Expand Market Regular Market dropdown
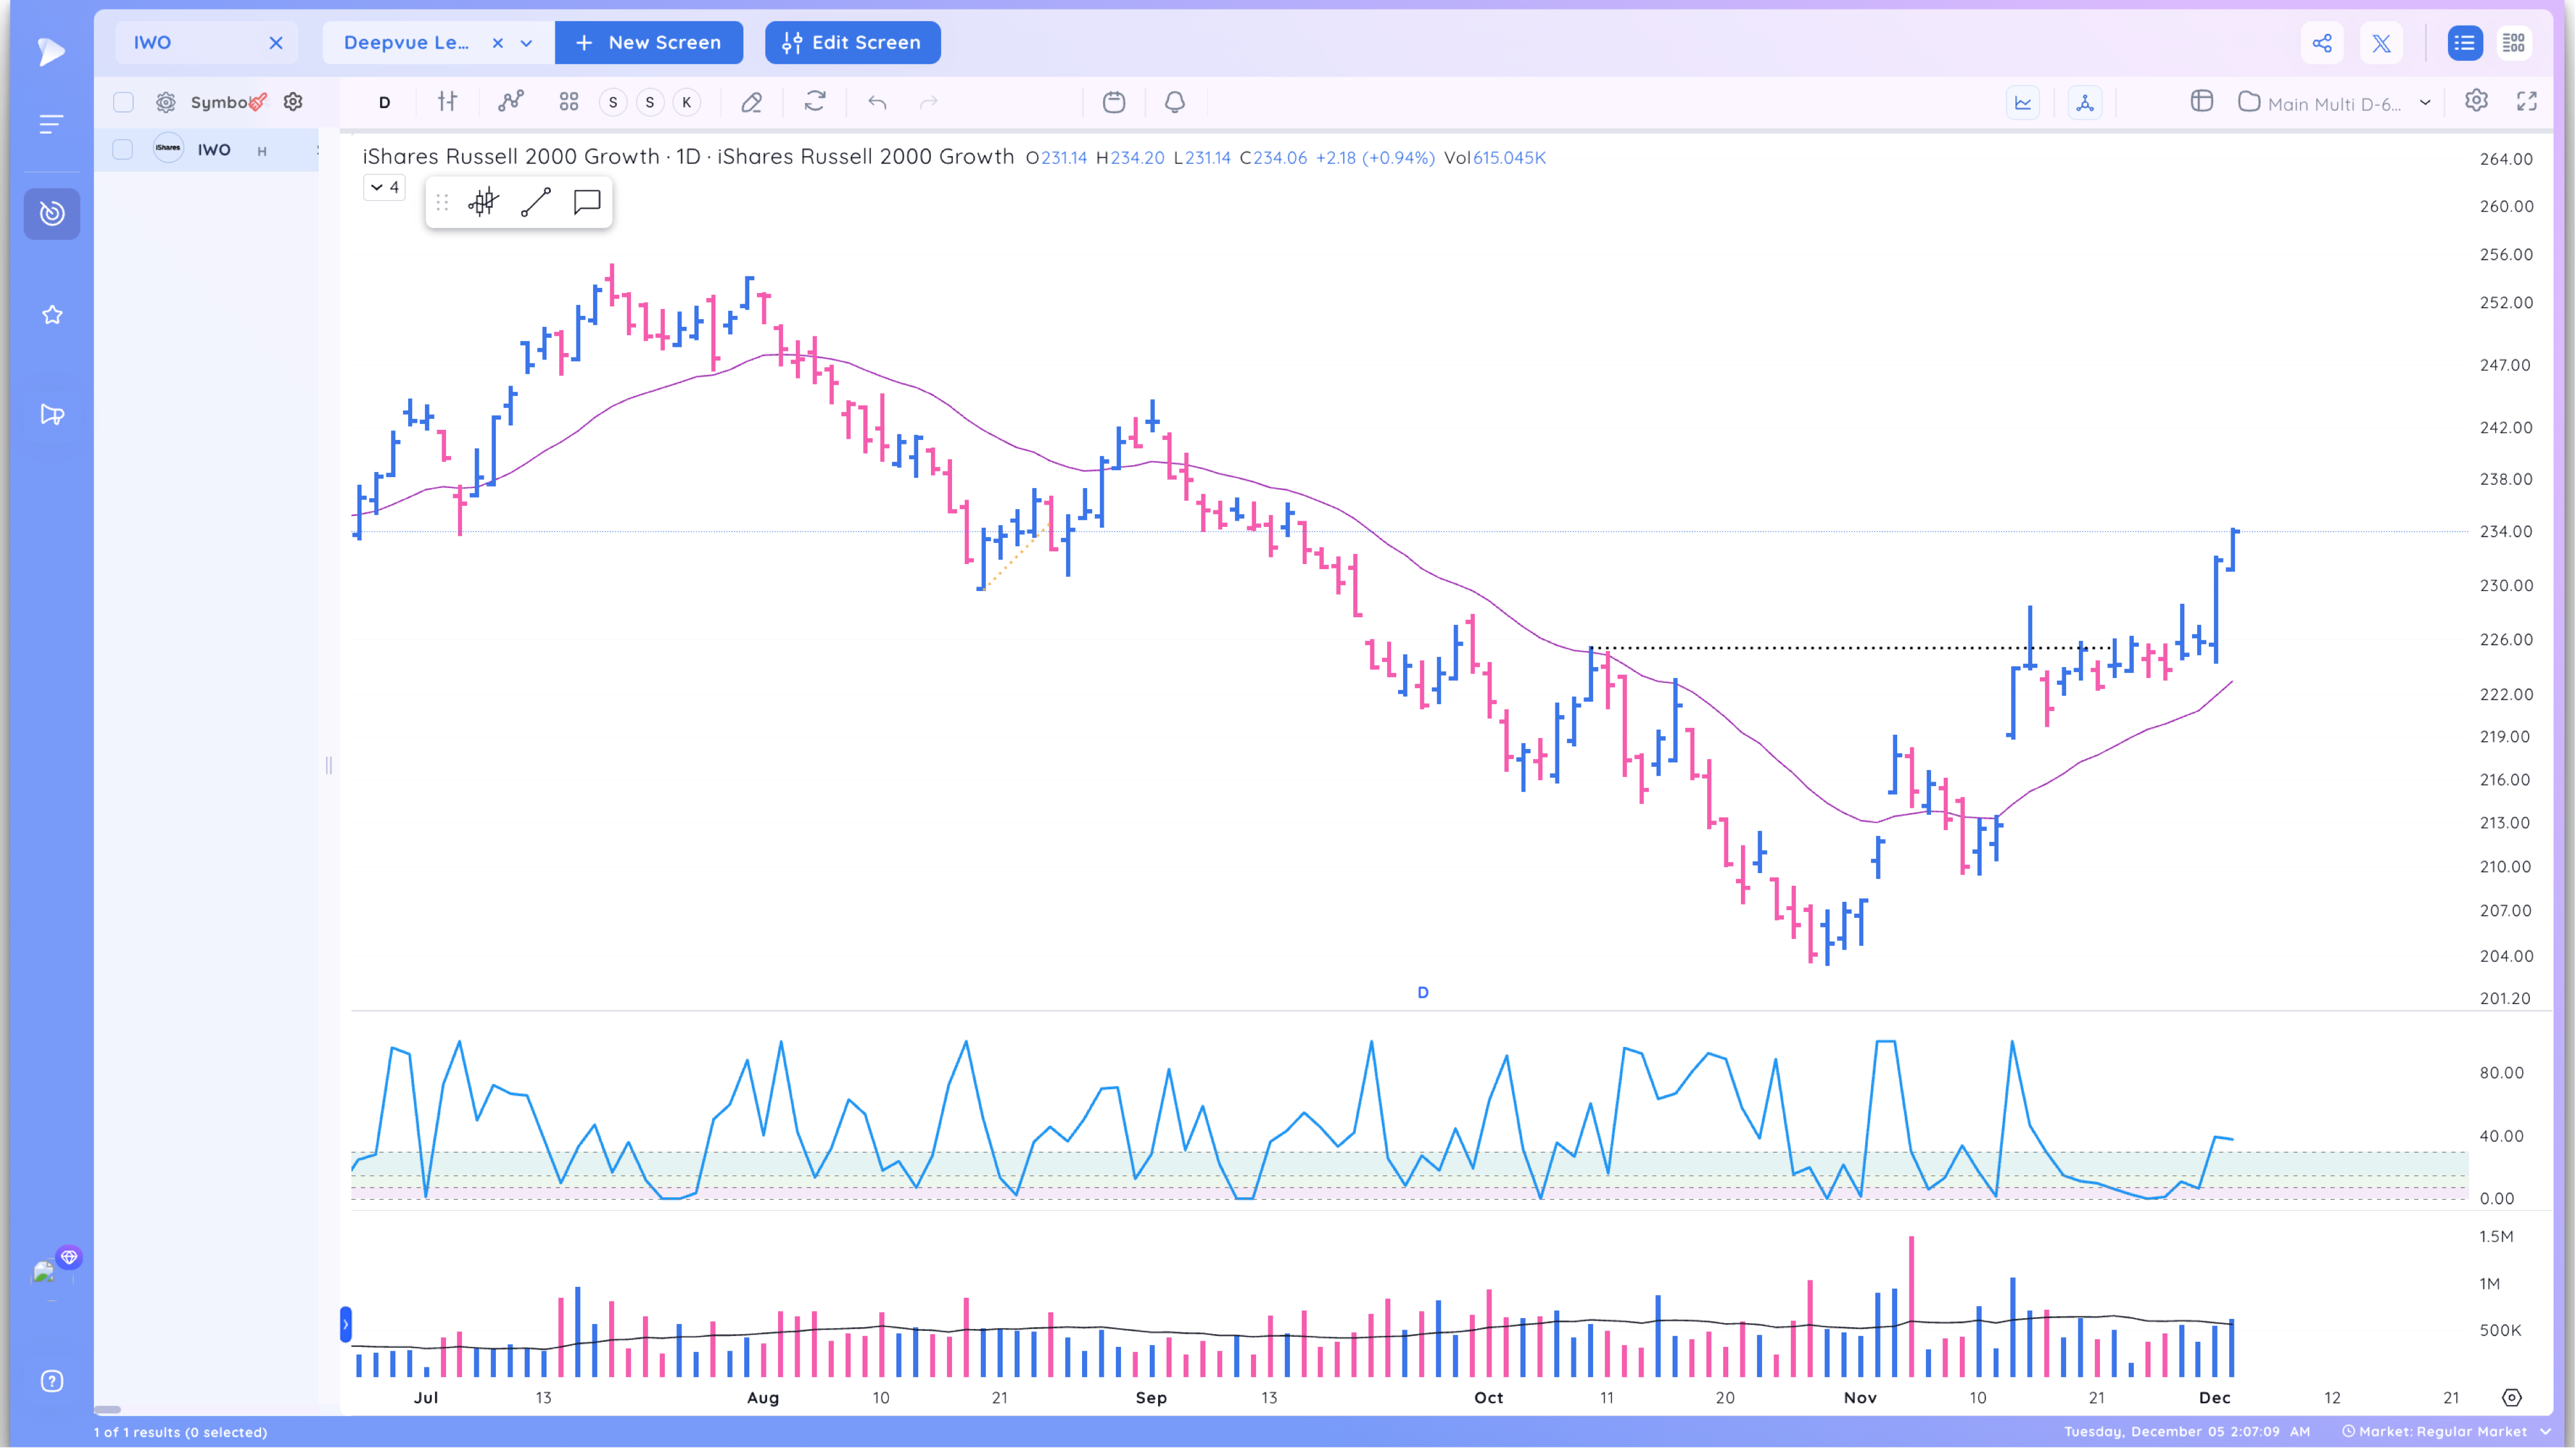Viewport: 2576px width, 1448px height. (2447, 1431)
